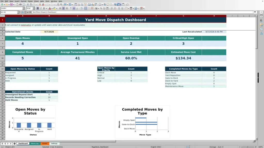Open the sidebar Properties icon

(261, 16)
